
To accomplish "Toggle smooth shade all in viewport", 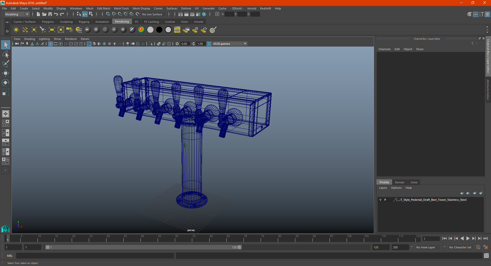I will click(x=94, y=44).
